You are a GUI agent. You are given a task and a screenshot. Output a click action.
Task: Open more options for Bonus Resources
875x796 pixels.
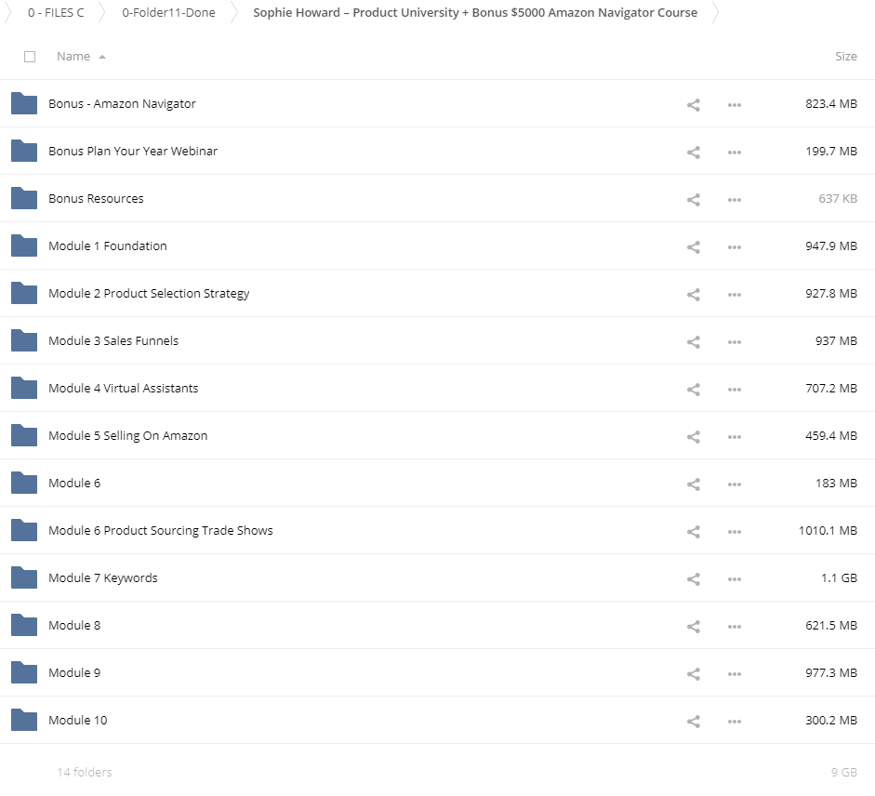click(x=735, y=199)
